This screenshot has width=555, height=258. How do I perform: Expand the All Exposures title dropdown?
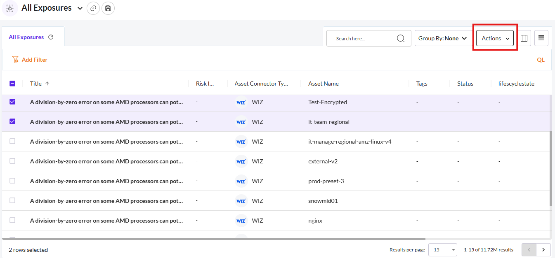click(80, 8)
